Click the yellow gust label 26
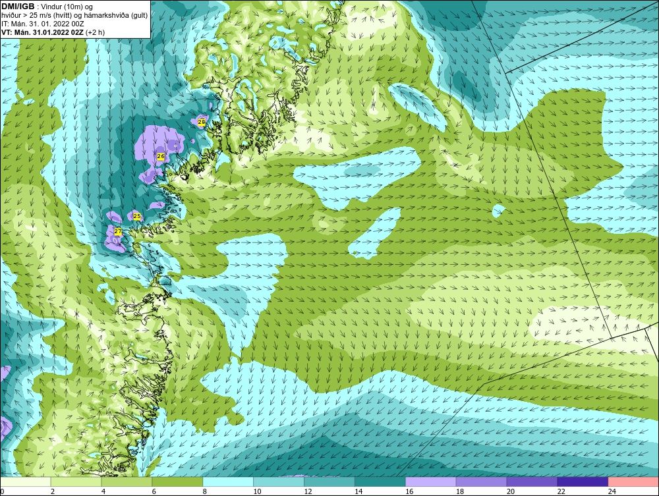 pos(161,156)
